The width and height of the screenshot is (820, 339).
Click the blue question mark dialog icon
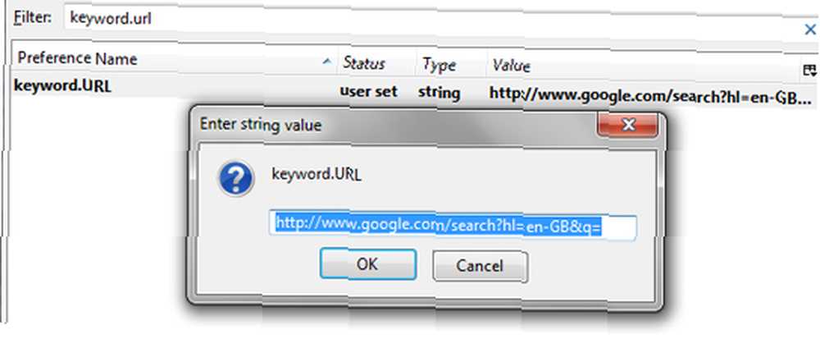tap(236, 178)
